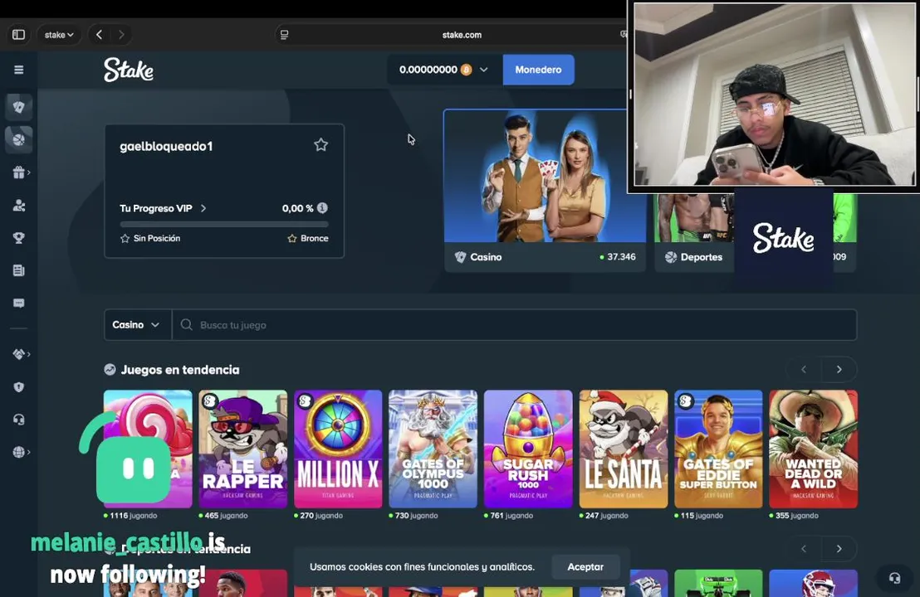This screenshot has width=920, height=597.
Task: Click the Bitcoin currency coin icon
Action: [466, 70]
